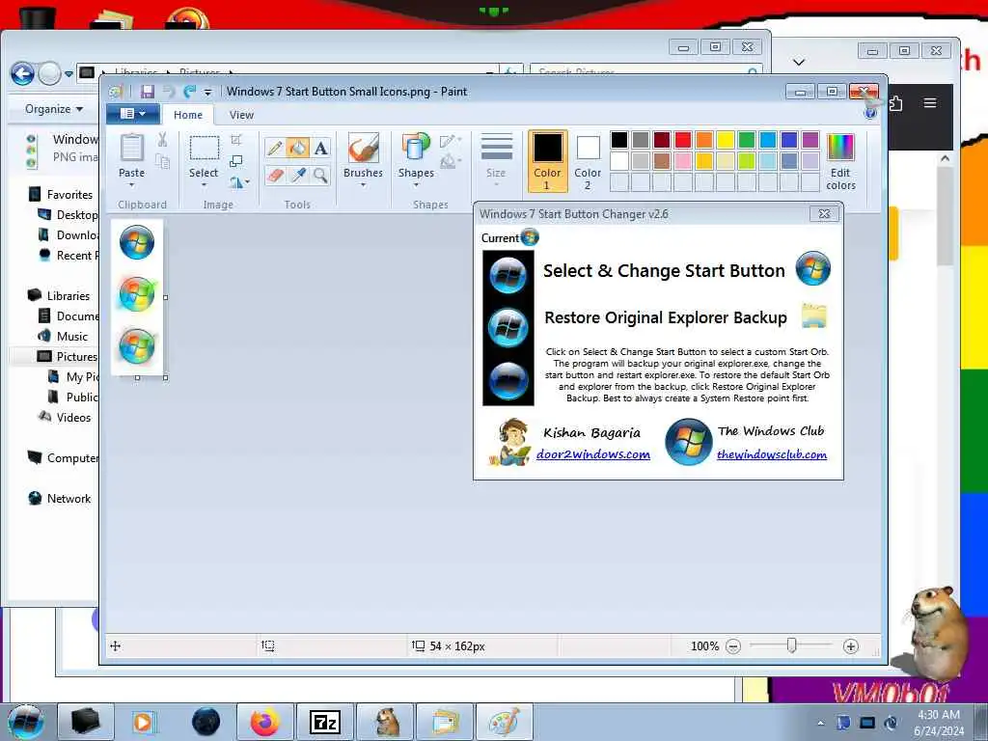Image resolution: width=988 pixels, height=741 pixels.
Task: Select Music library in Explorer tree
Action: tap(62, 337)
